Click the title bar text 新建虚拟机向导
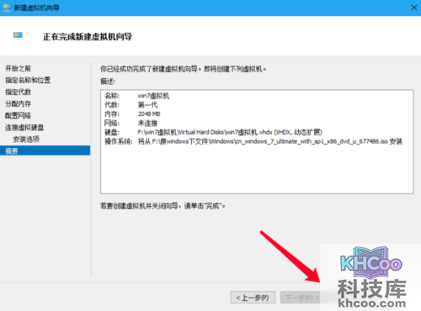The width and height of the screenshot is (421, 311). coord(37,8)
